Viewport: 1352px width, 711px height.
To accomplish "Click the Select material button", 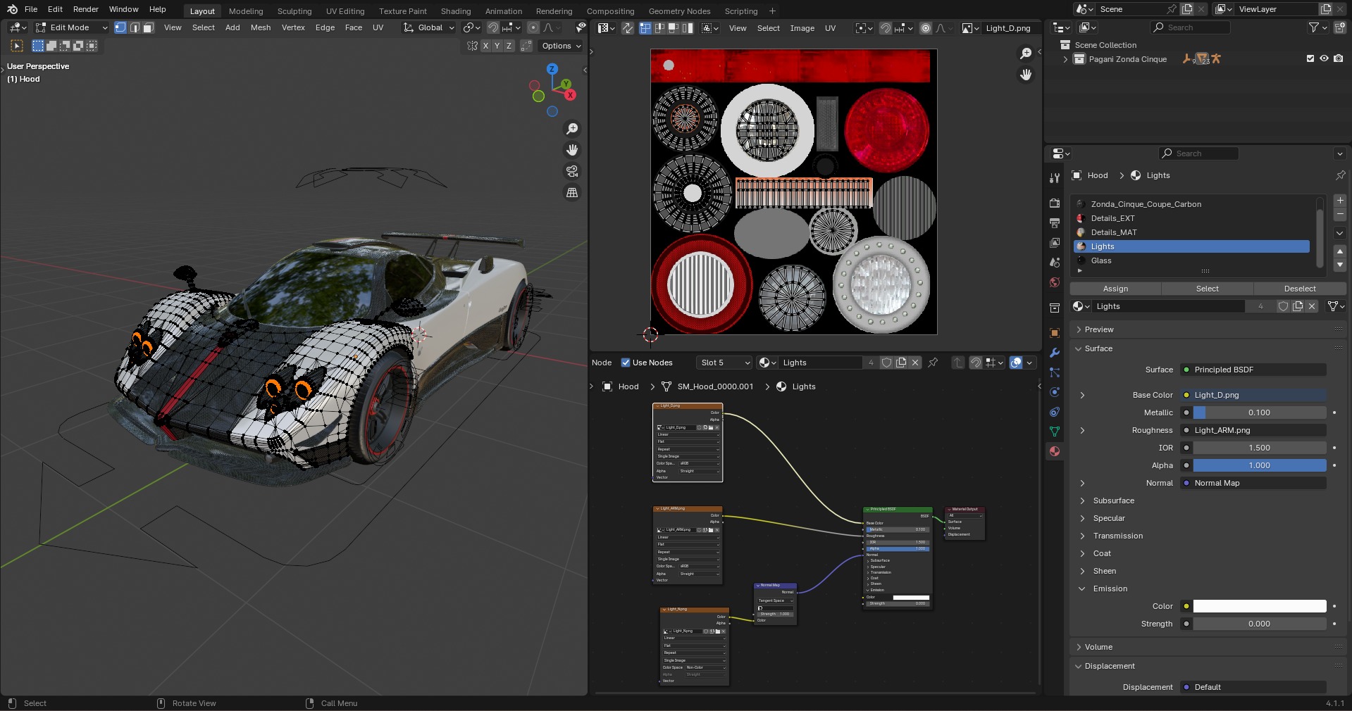I will [1207, 289].
